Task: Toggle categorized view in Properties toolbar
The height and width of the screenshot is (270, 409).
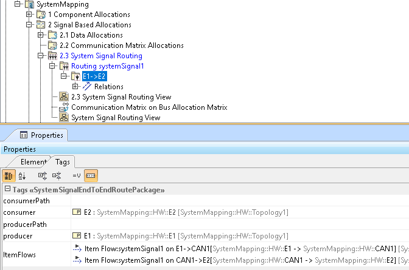Action: coord(9,176)
